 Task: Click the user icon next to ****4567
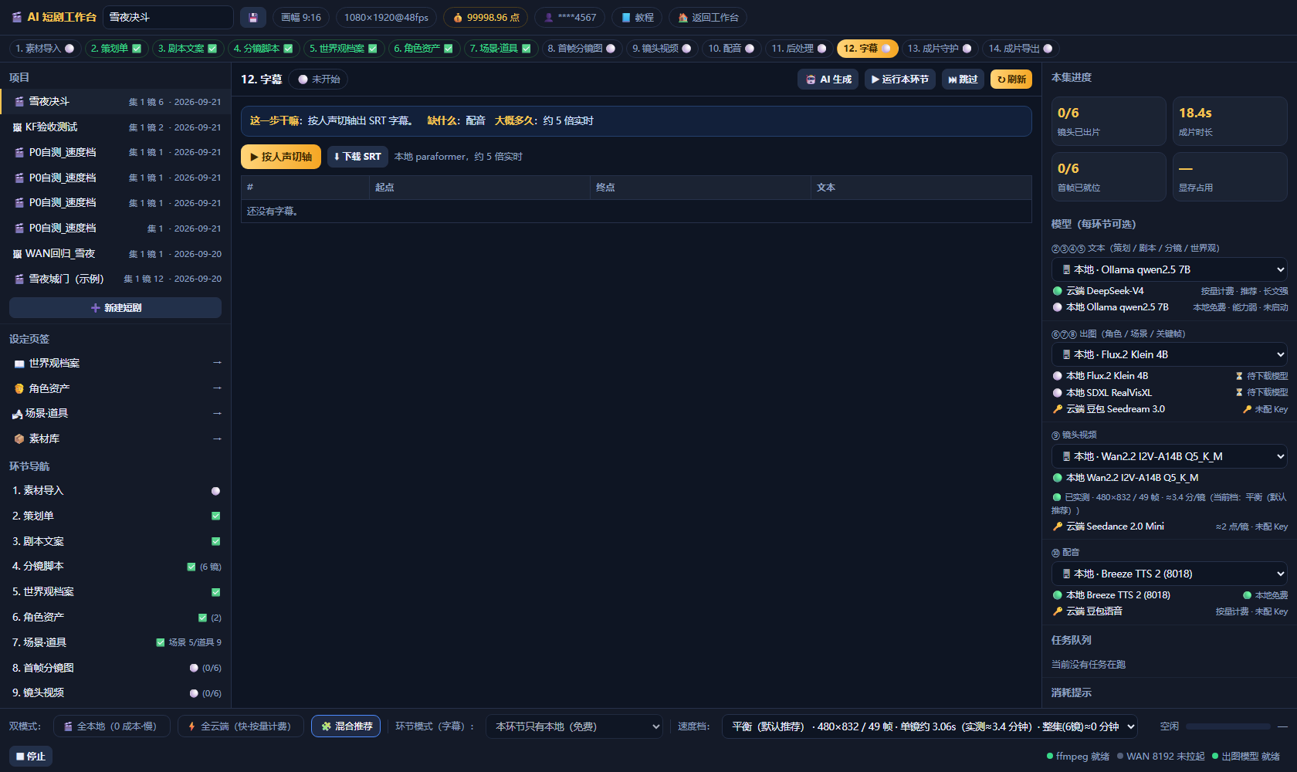click(x=549, y=18)
